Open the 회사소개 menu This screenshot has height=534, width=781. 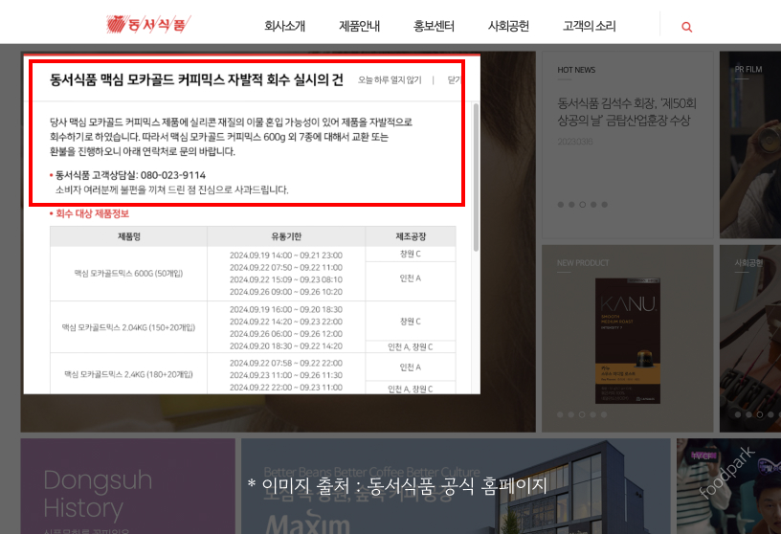point(284,26)
